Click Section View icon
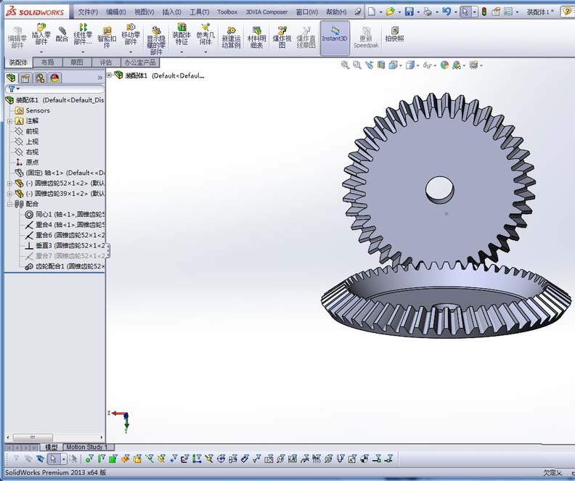575x481 pixels. coord(381,65)
